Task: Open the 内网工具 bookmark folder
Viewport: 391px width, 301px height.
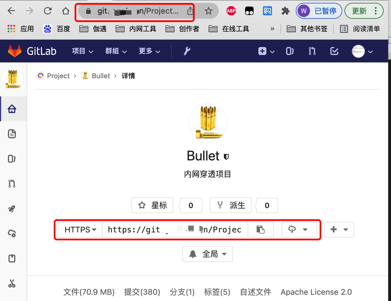Action: (x=136, y=29)
